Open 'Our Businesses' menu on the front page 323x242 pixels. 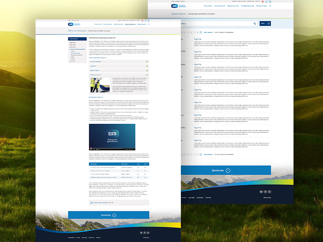(107, 24)
